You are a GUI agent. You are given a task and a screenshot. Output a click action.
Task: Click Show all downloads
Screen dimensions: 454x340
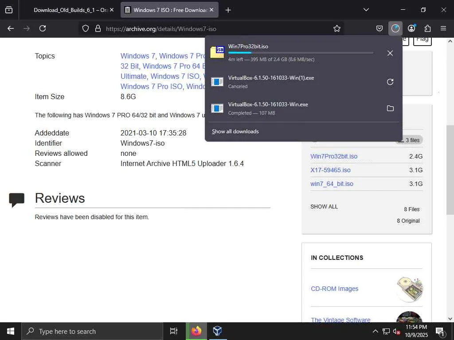(235, 131)
